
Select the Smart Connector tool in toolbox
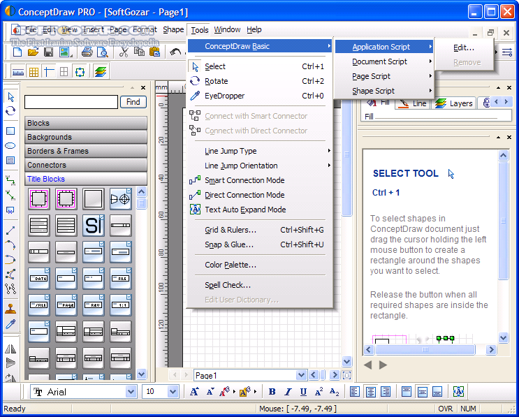point(10,180)
